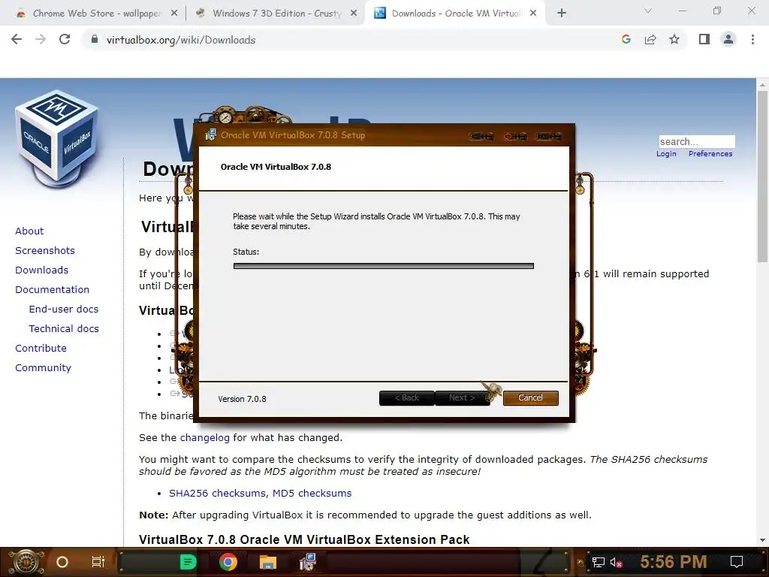This screenshot has height=577, width=769.
Task: Open MD5 checksums link
Action: click(x=312, y=493)
